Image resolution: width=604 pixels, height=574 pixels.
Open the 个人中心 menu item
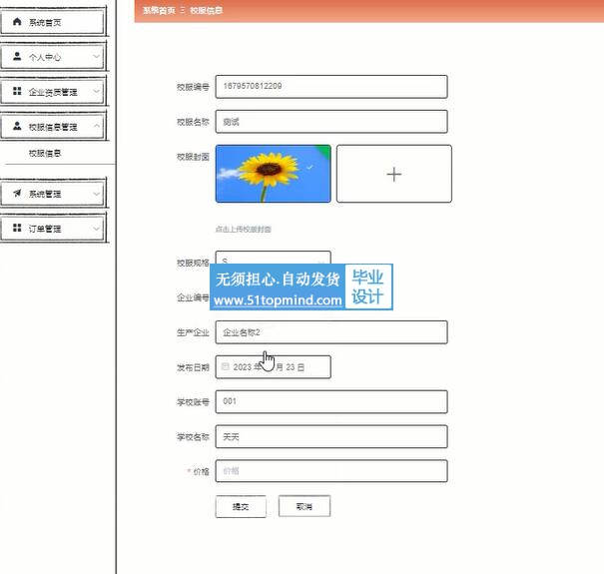click(x=53, y=57)
